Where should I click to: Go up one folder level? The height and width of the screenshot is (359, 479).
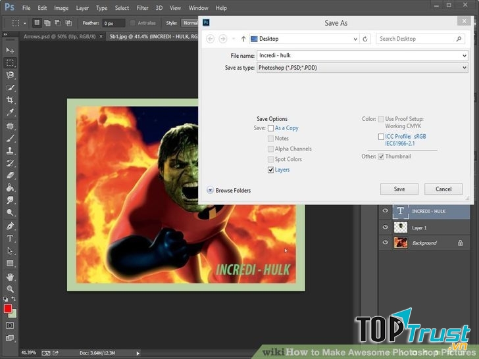243,39
